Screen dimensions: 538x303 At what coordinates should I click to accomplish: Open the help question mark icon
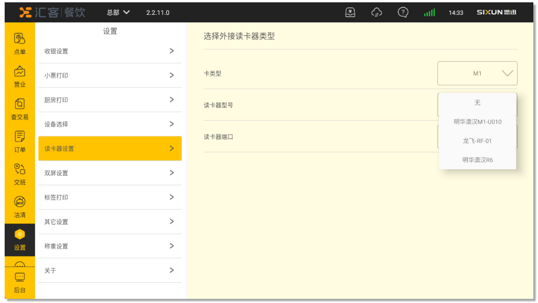[403, 13]
